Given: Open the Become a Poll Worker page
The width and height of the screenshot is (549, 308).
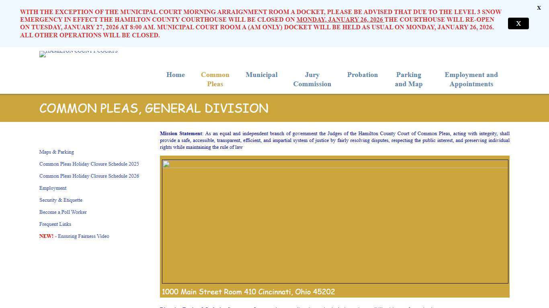Looking at the screenshot, I should (x=63, y=212).
